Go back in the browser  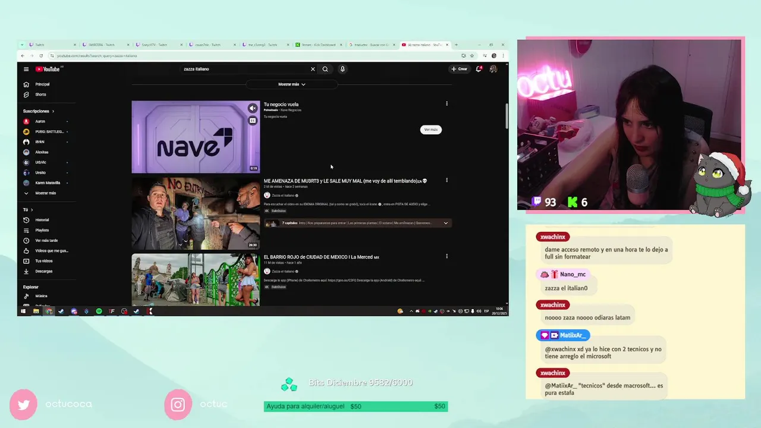(x=23, y=56)
